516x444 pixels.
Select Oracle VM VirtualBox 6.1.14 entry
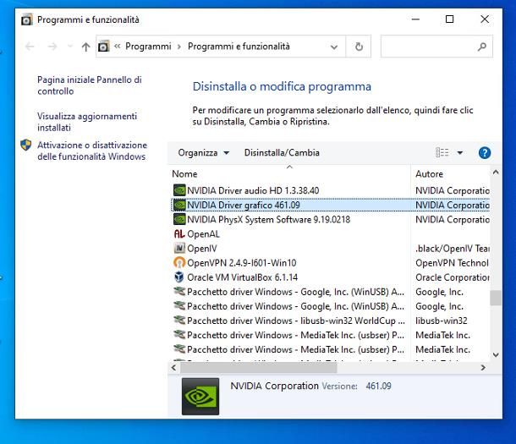pos(242,277)
